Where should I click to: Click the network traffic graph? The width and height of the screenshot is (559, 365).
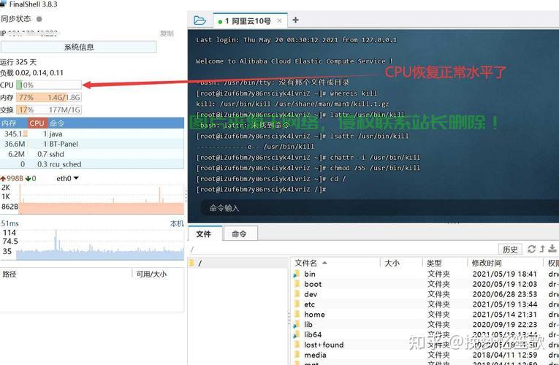click(102, 199)
